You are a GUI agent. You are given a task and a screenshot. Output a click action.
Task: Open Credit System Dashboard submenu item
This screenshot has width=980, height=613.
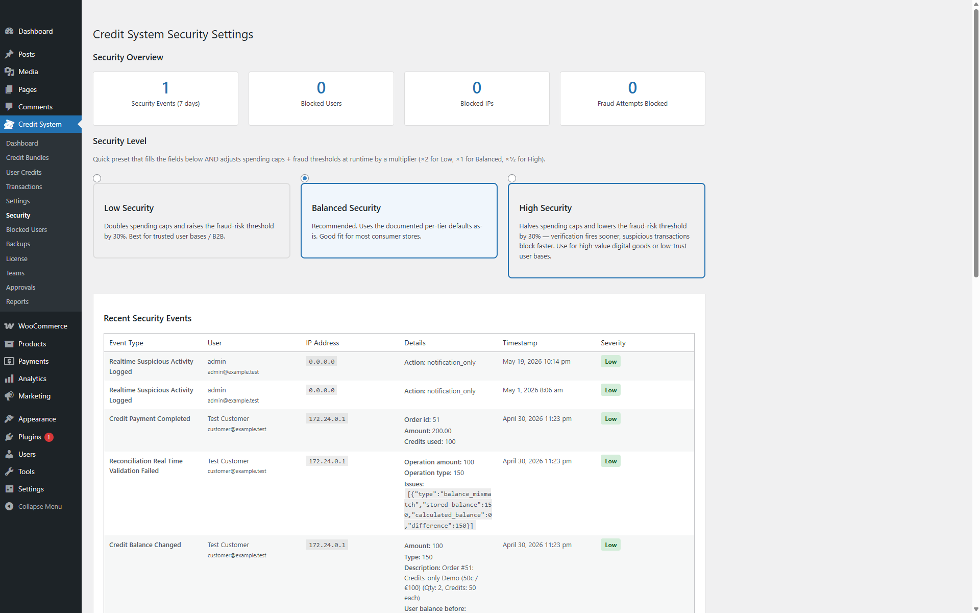tap(22, 144)
